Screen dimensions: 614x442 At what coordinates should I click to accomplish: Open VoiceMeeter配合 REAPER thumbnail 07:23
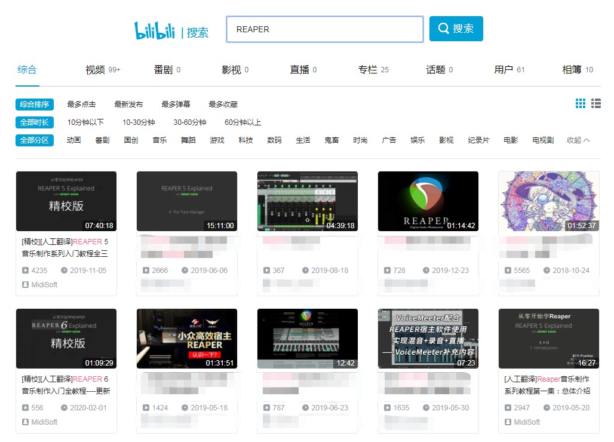click(428, 339)
